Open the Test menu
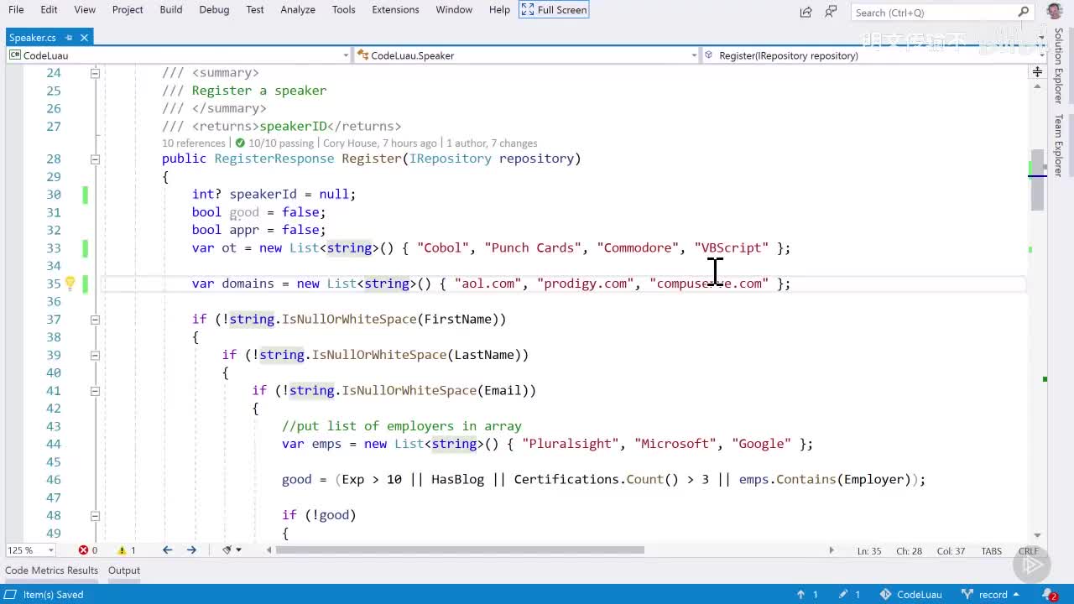The height and width of the screenshot is (604, 1074). coord(255,9)
